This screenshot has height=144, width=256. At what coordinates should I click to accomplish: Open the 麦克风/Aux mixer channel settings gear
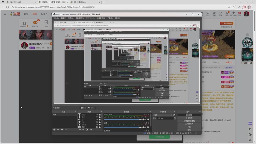(x=148, y=119)
